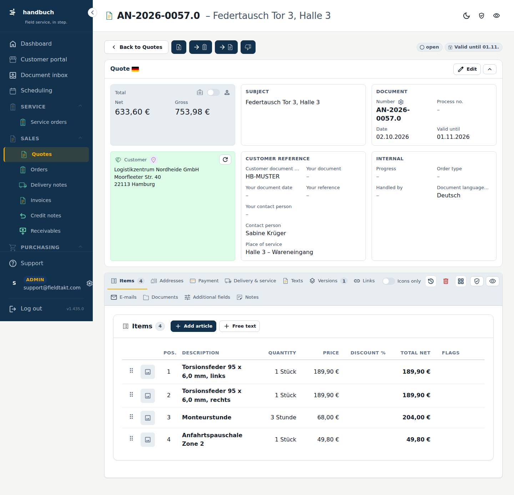Open user settings gear beside support email
This screenshot has width=514, height=495.
tap(90, 283)
